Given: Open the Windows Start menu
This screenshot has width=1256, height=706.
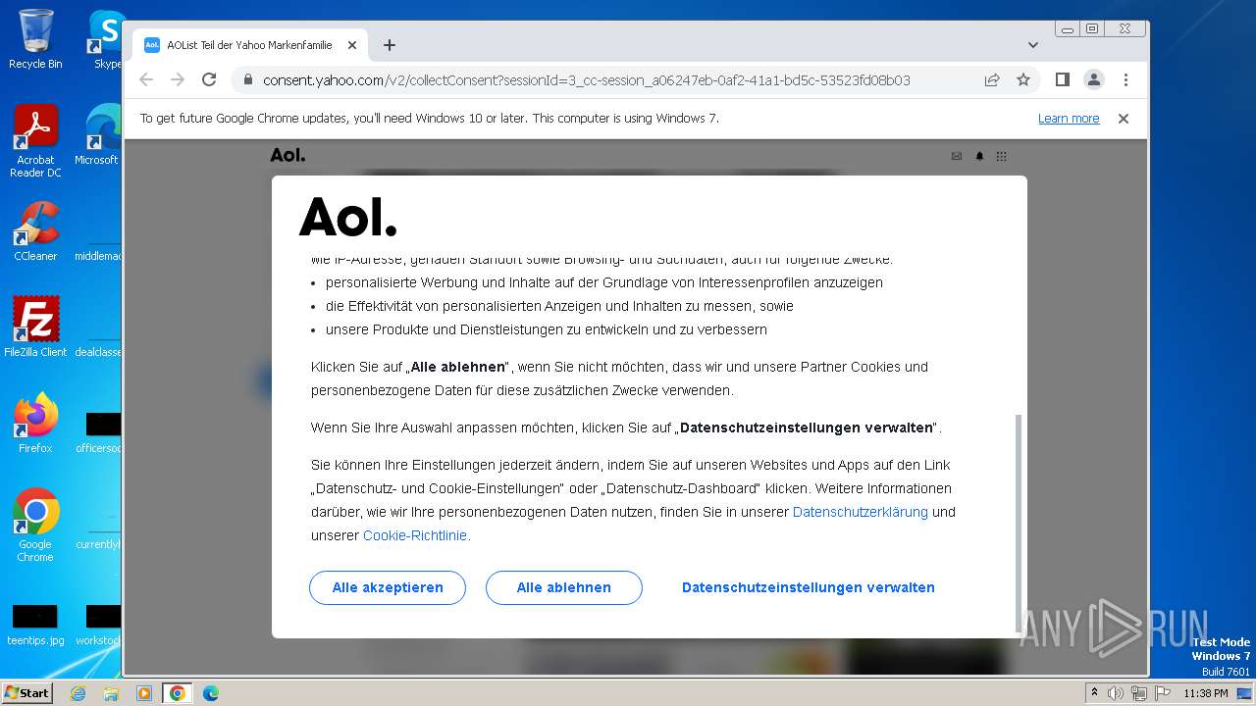Looking at the screenshot, I should coord(27,693).
